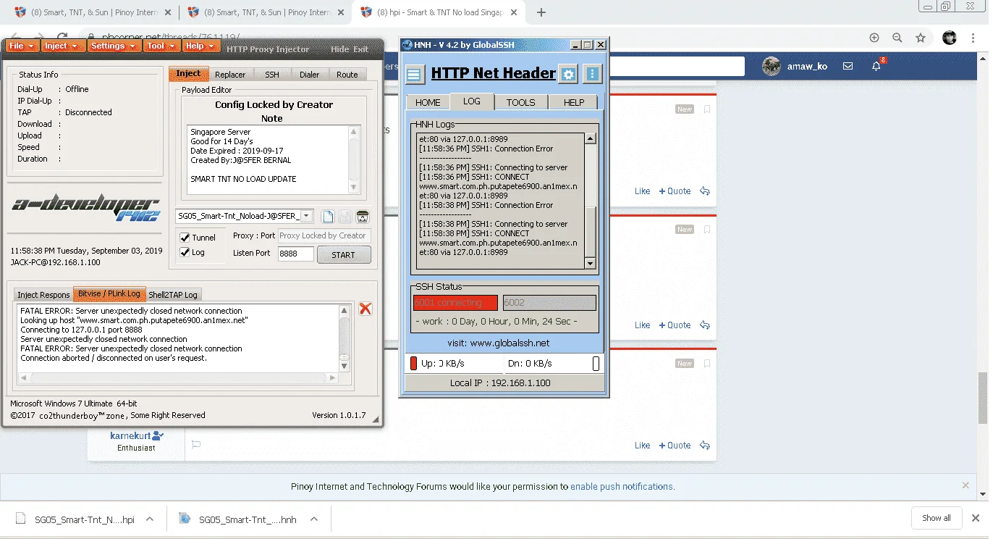Screen dimensions: 993x539
Task: Dismiss the push notification banner
Action: (965, 485)
